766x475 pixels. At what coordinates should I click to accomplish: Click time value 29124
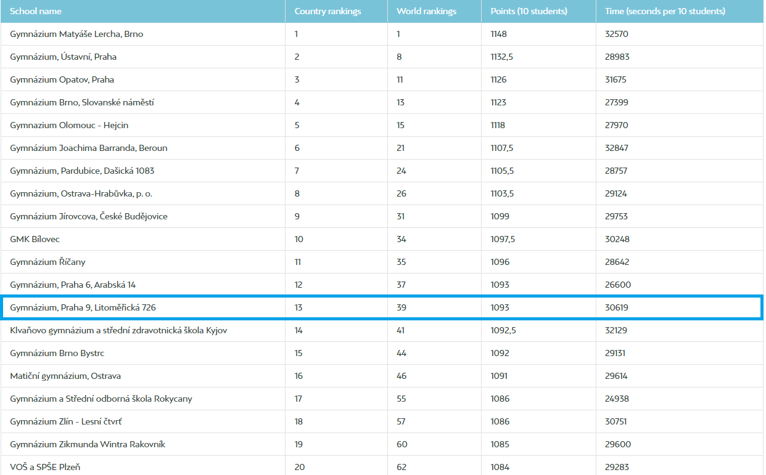[x=616, y=193]
